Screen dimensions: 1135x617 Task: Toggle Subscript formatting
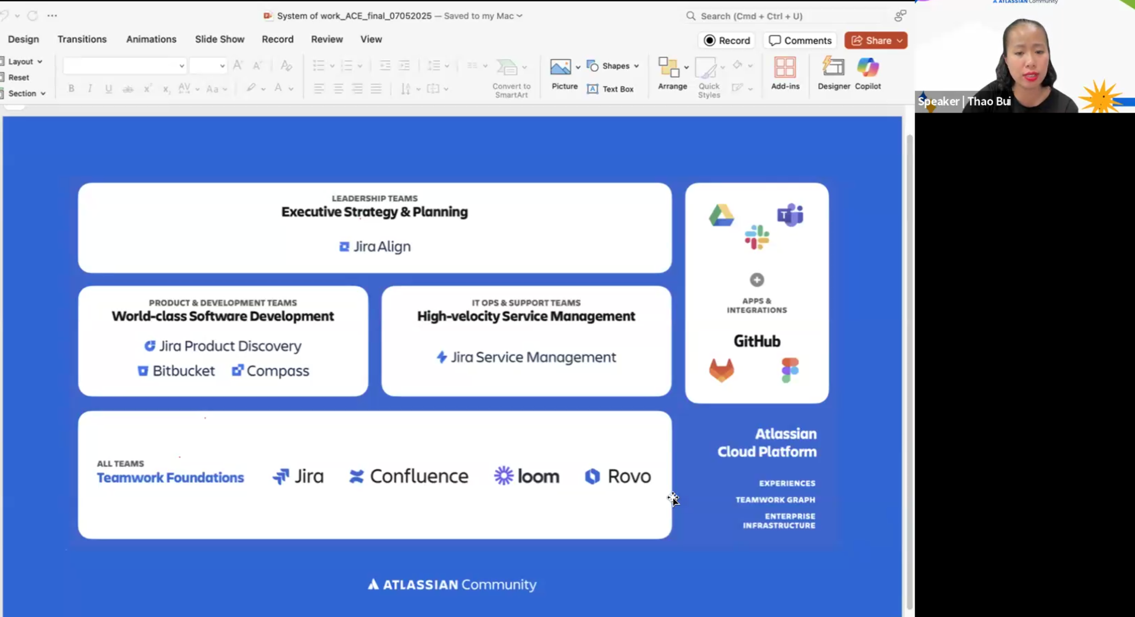(x=166, y=89)
